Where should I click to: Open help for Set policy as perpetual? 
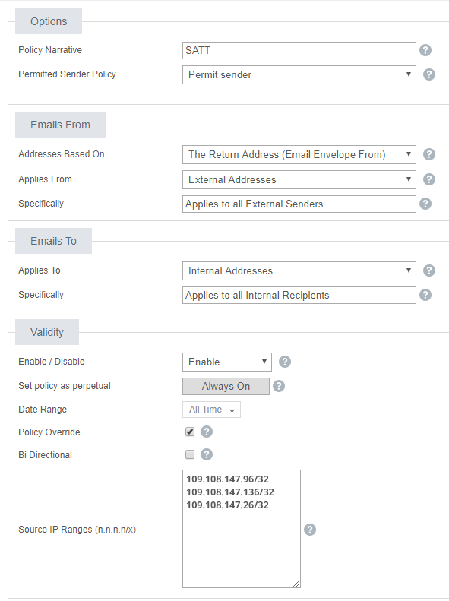279,386
